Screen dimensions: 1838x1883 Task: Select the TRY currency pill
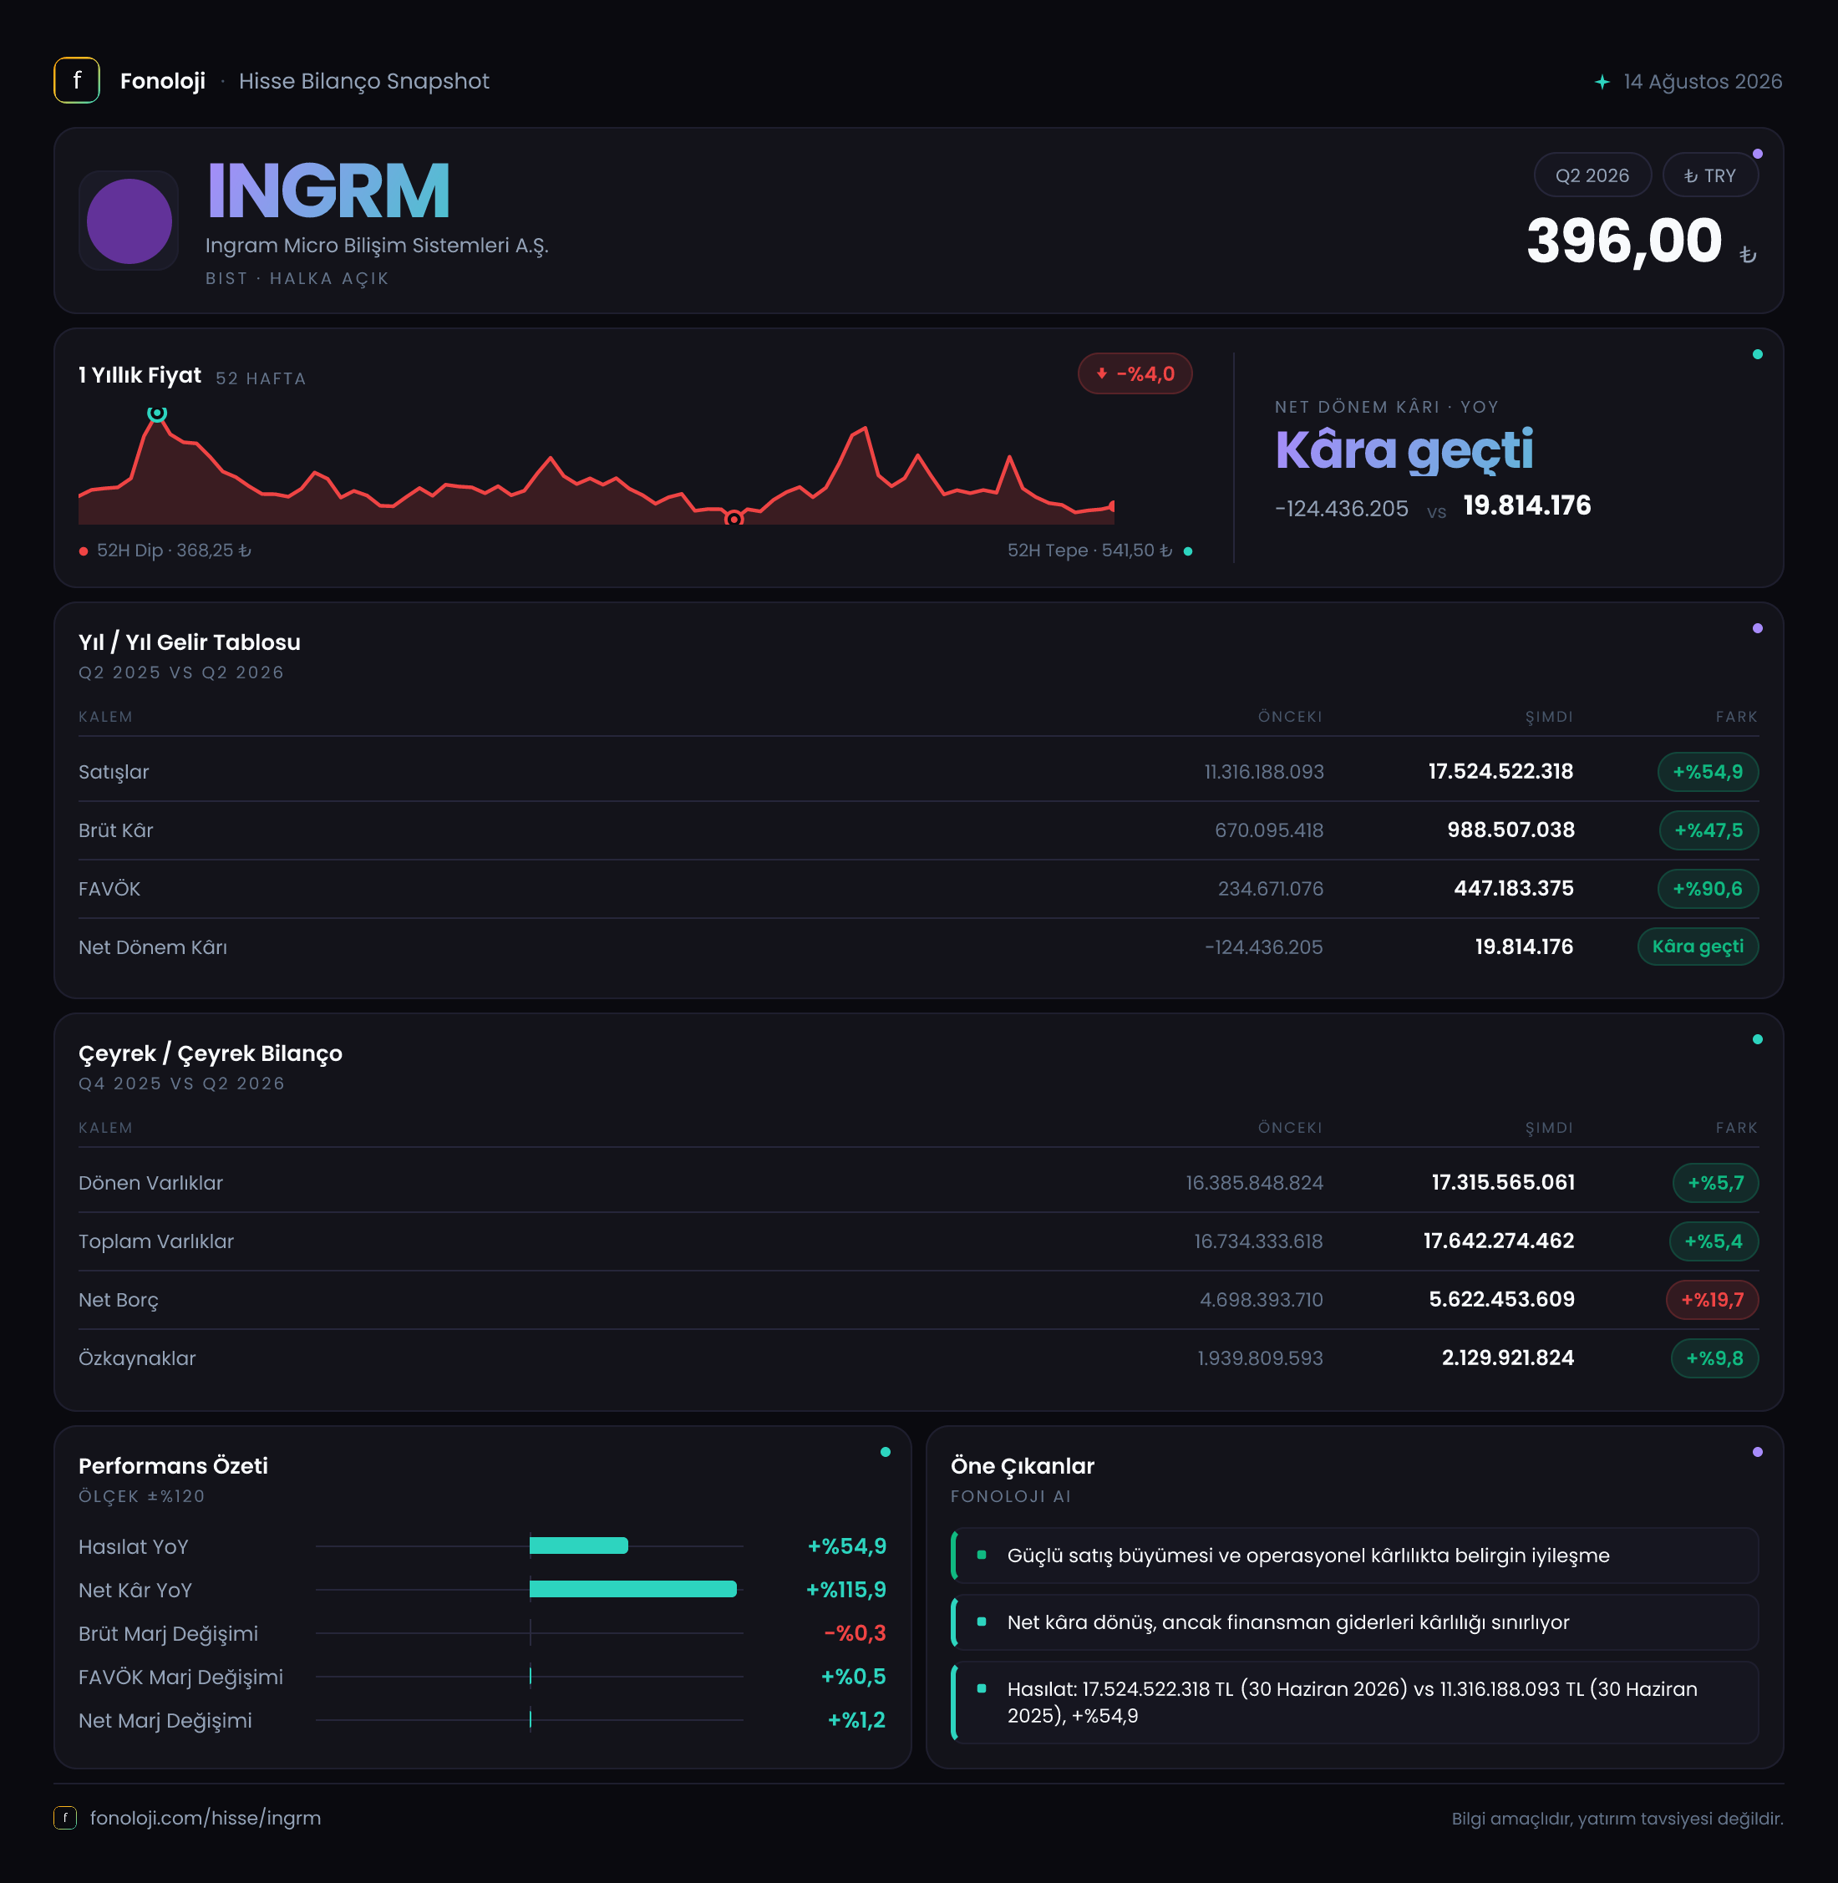click(x=1709, y=175)
